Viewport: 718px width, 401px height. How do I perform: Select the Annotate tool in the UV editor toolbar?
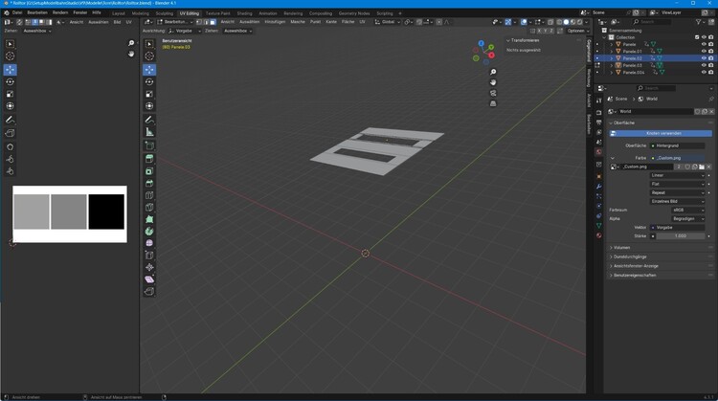[10, 120]
